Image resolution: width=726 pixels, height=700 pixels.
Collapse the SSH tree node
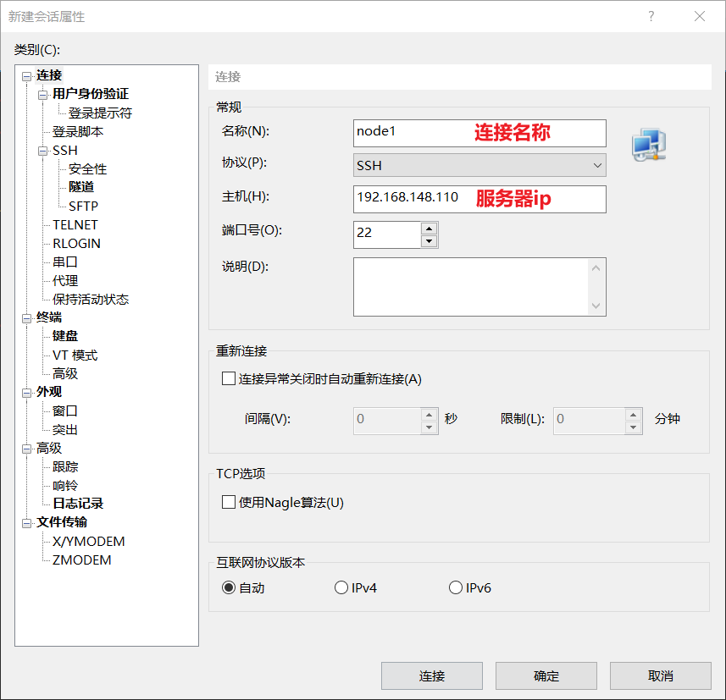[x=42, y=152]
